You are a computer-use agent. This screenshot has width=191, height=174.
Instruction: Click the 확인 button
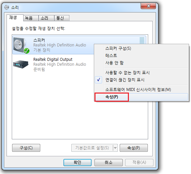click(x=78, y=162)
